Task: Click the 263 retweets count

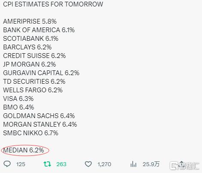Action: click(x=61, y=164)
